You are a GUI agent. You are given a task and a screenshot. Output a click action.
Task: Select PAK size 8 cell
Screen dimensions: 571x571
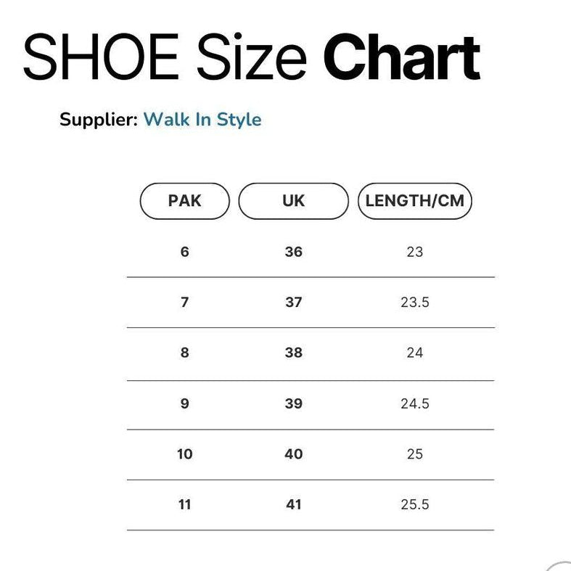tap(184, 353)
